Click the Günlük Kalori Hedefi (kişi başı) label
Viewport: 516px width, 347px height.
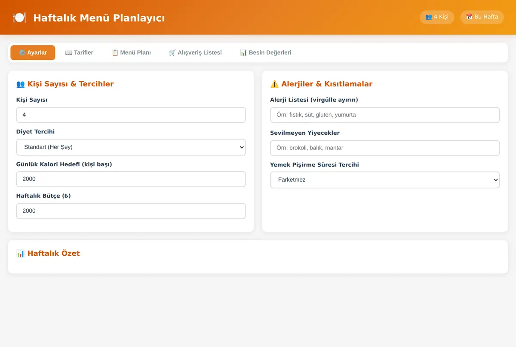64,164
